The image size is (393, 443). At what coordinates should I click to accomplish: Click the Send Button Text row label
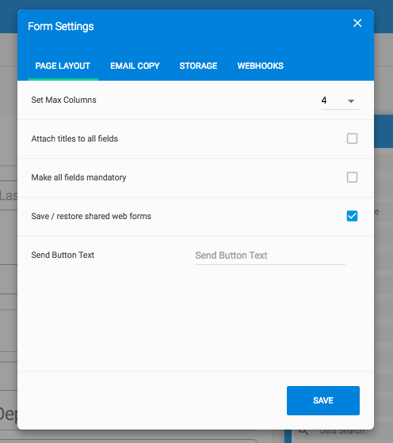tap(63, 255)
